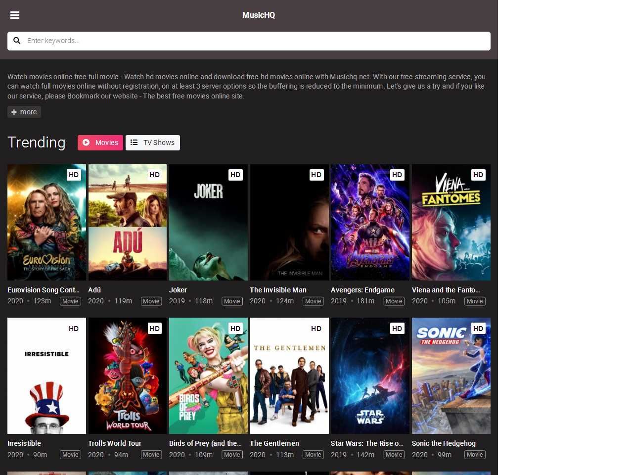The image size is (633, 475).
Task: Click The Invisible Man title link
Action: [x=278, y=290]
